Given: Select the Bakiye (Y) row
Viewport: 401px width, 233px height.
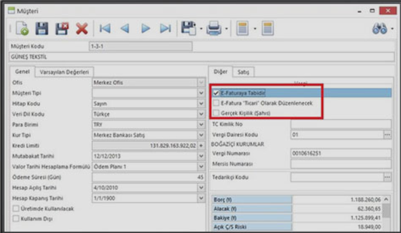Looking at the screenshot, I should click(297, 218).
